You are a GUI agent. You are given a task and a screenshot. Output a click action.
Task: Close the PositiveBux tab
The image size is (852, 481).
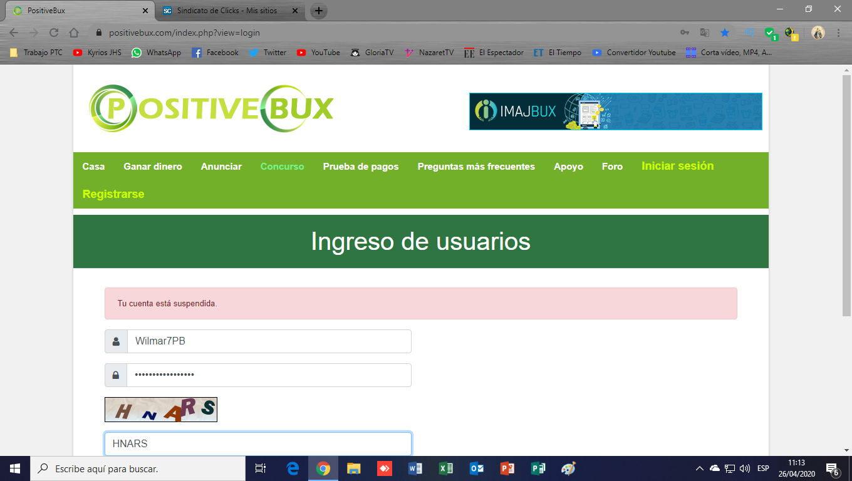pyautogui.click(x=145, y=11)
